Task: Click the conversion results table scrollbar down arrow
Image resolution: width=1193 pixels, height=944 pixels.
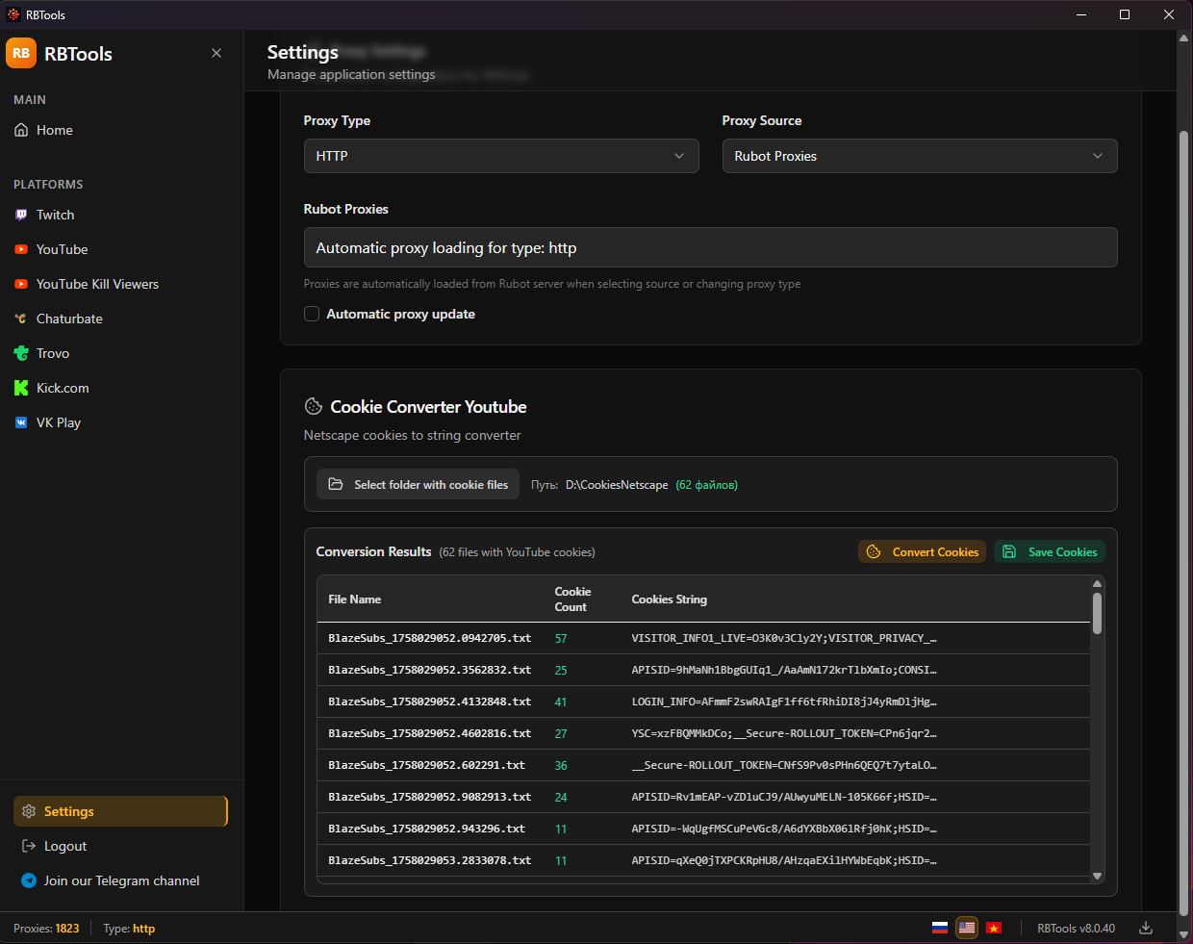Action: pyautogui.click(x=1097, y=876)
